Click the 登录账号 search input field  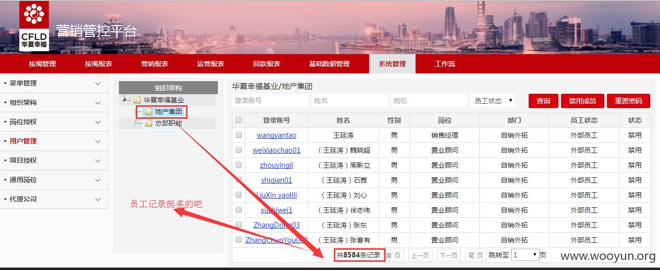tap(270, 100)
